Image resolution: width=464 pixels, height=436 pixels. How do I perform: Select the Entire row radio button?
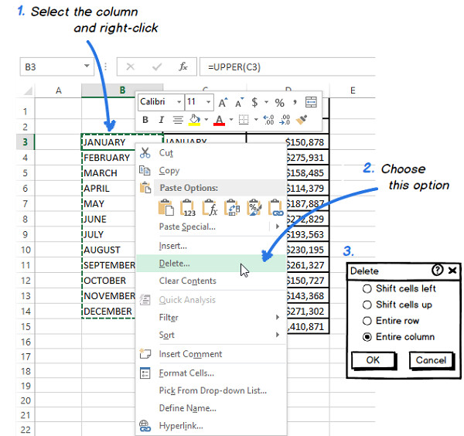pos(367,321)
